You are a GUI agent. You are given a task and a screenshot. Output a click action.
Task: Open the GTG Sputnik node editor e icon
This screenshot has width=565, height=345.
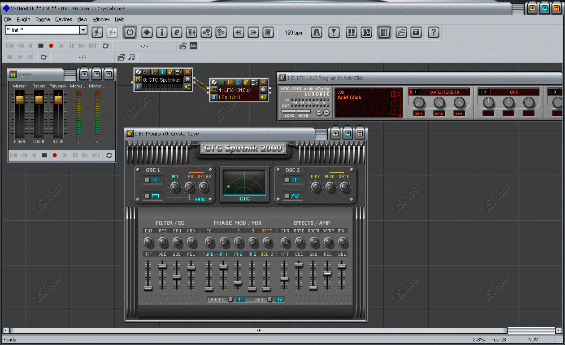(171, 72)
